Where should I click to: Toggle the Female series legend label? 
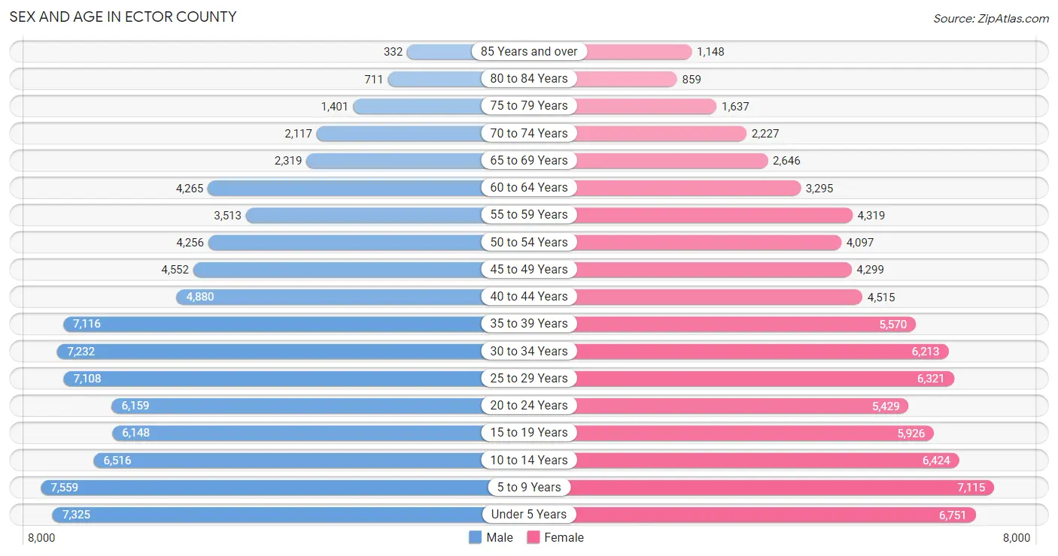564,537
